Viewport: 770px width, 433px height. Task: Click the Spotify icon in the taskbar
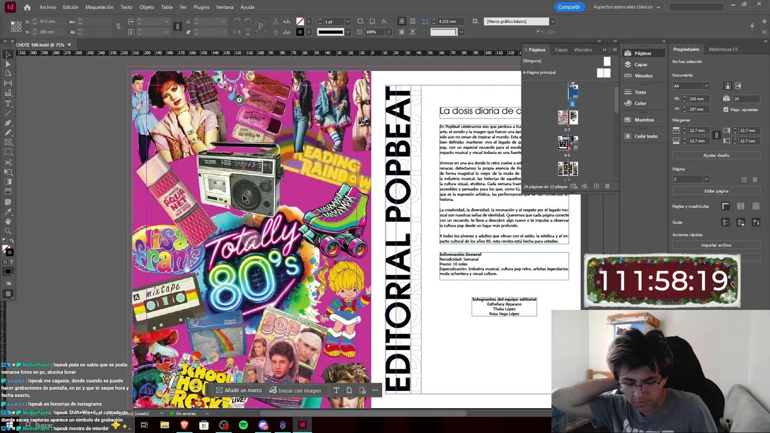coord(243,425)
